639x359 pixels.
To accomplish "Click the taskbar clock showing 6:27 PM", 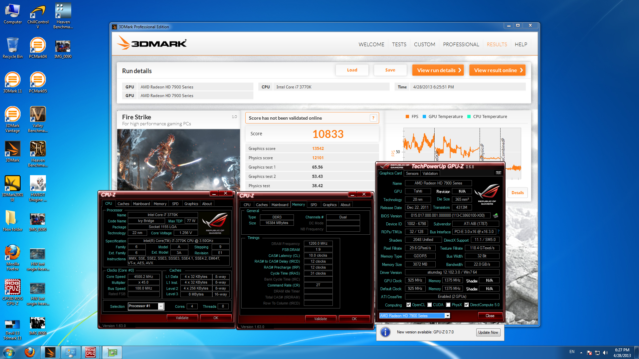I will point(622,353).
